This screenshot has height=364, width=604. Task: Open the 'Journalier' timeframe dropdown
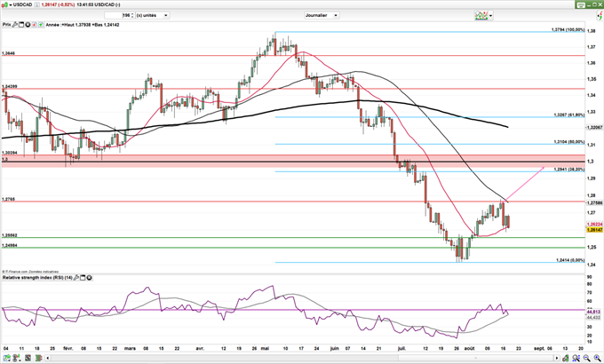click(x=322, y=15)
